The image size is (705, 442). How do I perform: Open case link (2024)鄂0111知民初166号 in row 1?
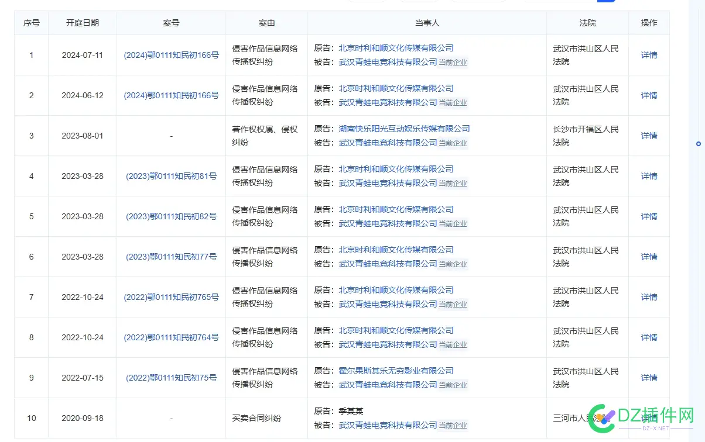(170, 55)
